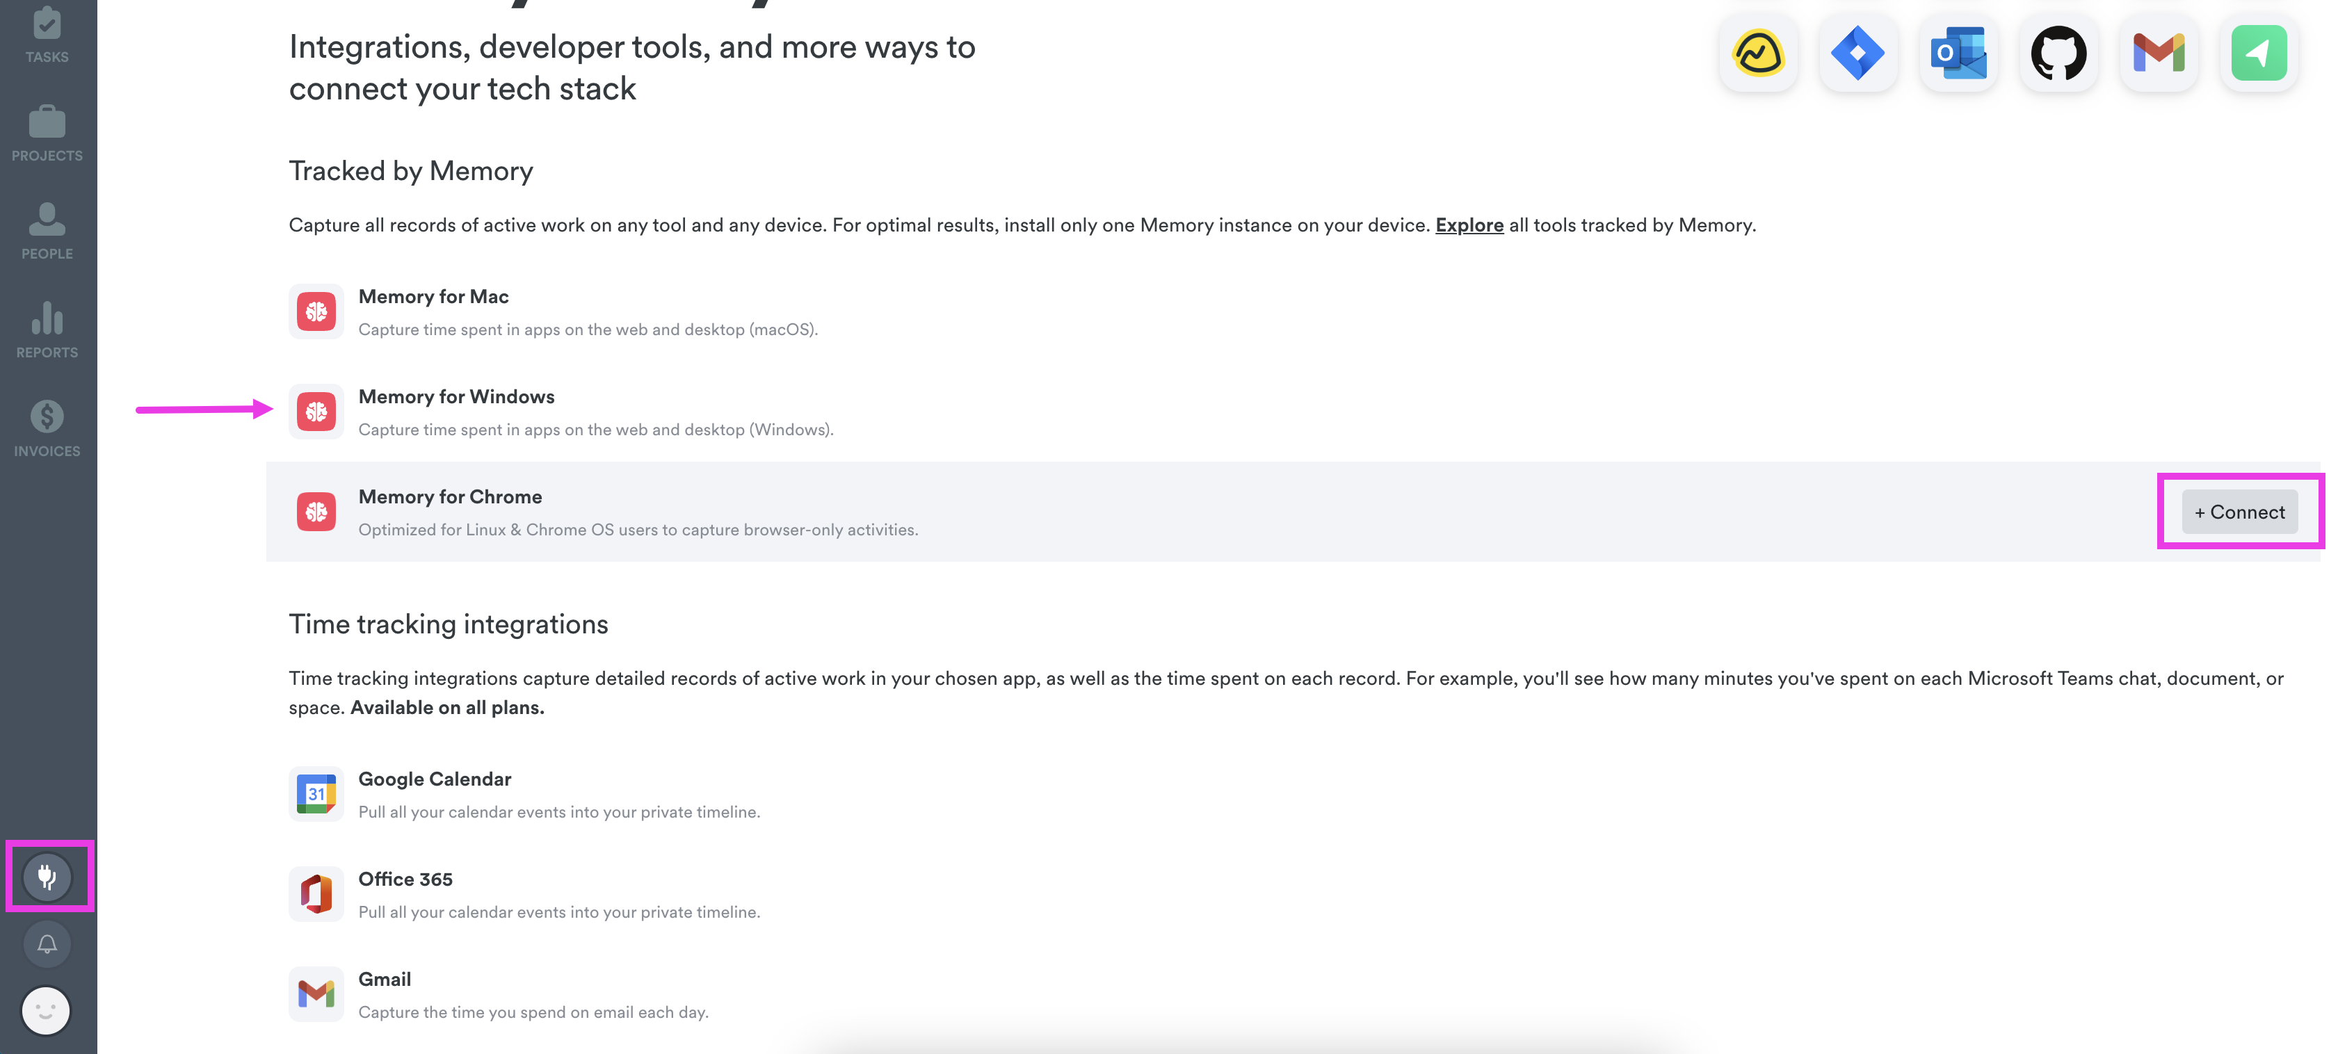Select the Memory for Windows integration
This screenshot has width=2338, height=1054.
[455, 397]
